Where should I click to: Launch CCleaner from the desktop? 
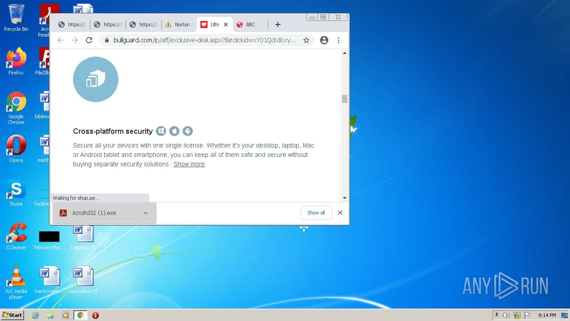16,236
